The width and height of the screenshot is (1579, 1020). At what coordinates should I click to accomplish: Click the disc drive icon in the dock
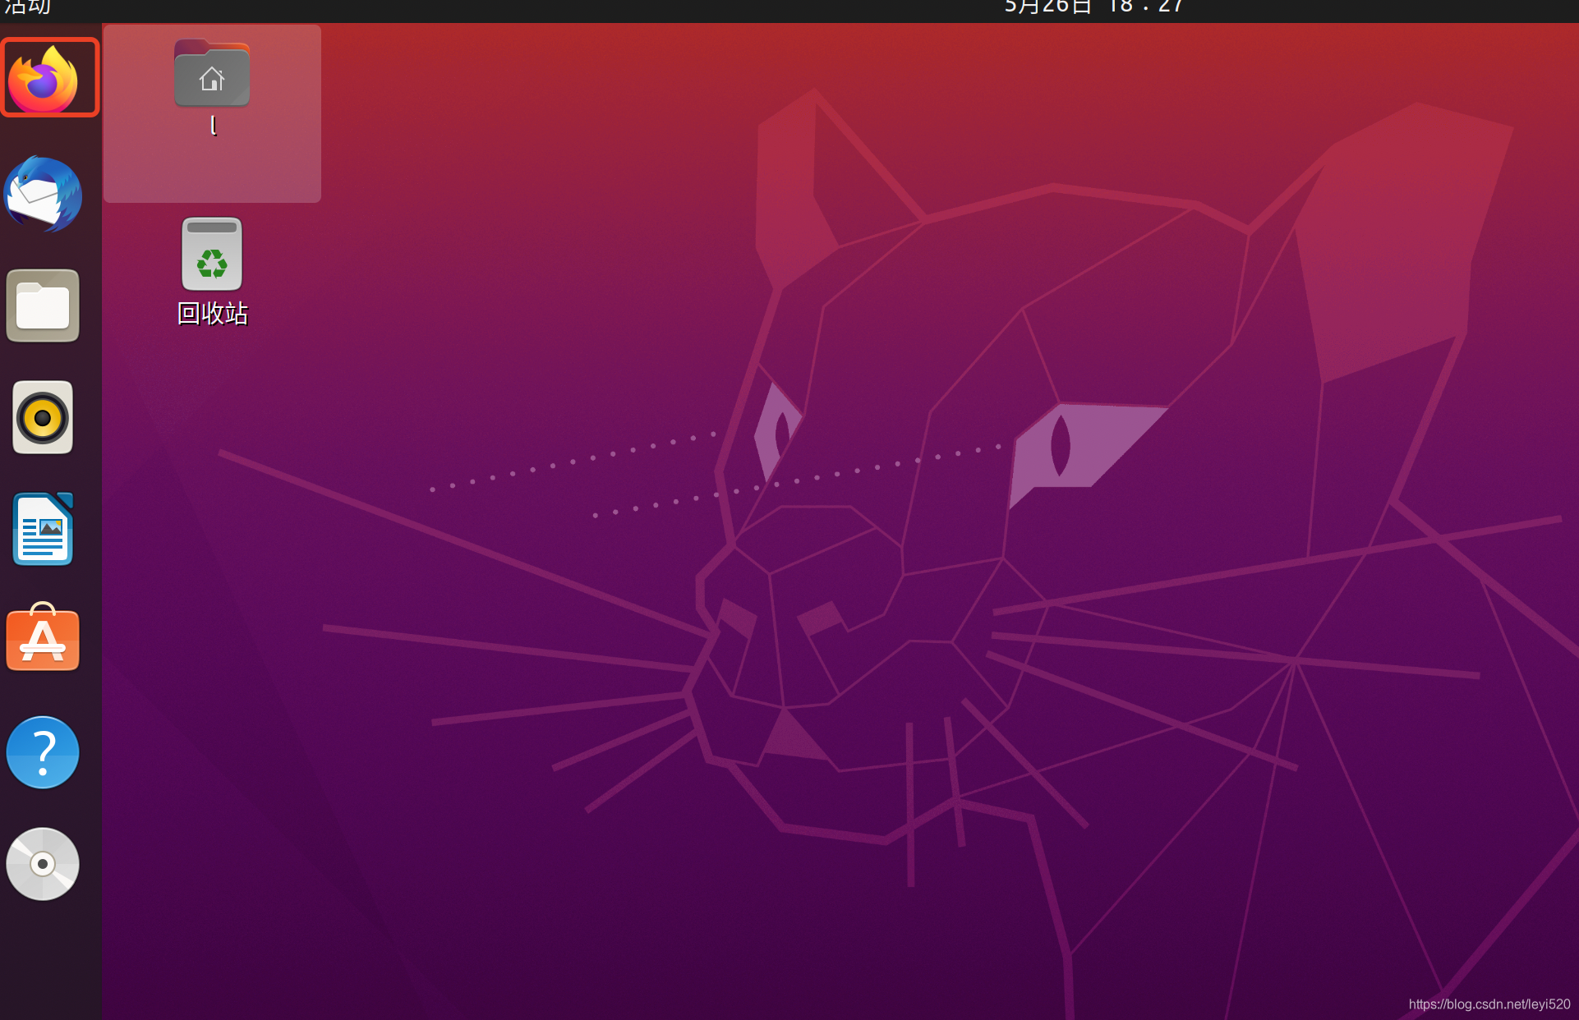click(x=43, y=864)
